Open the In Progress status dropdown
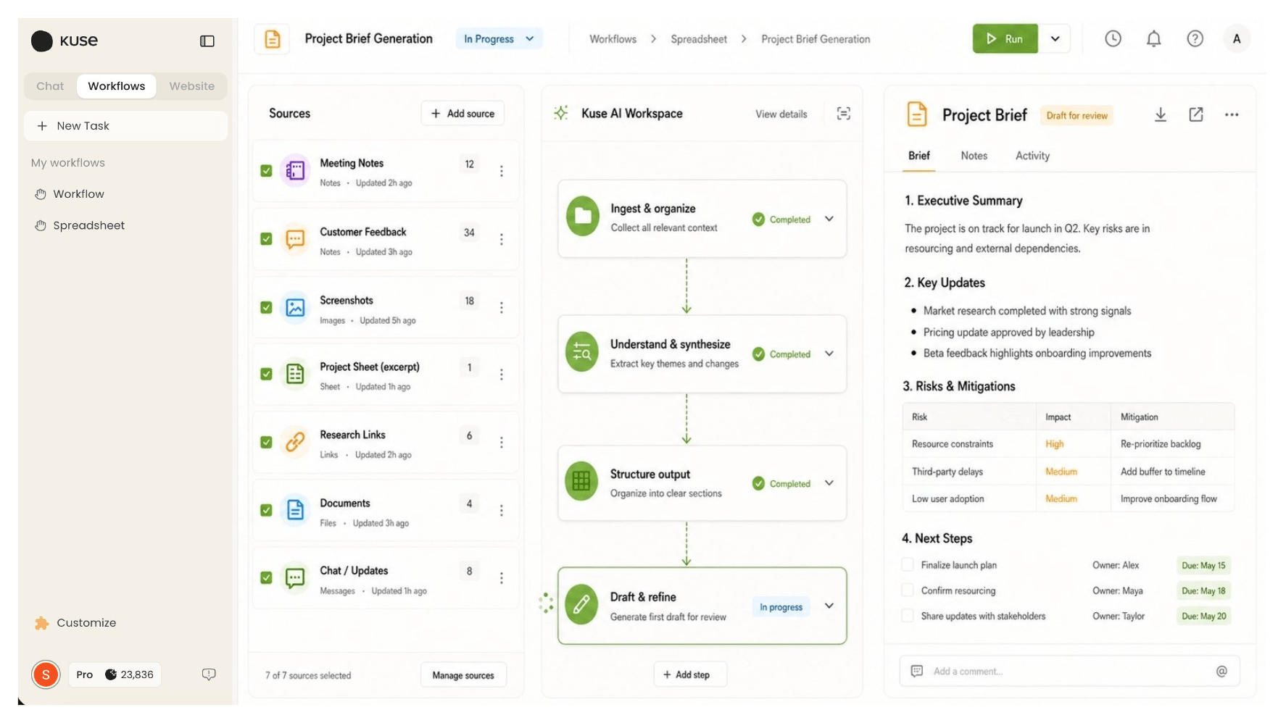 pyautogui.click(x=499, y=39)
